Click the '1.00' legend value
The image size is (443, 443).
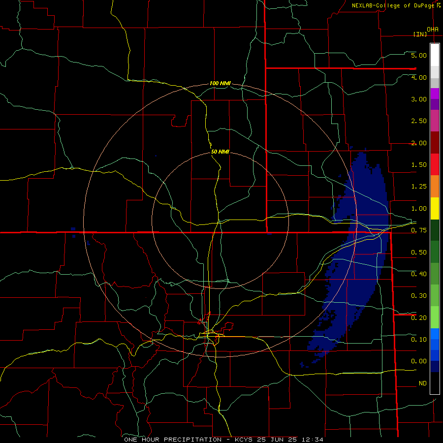pyautogui.click(x=419, y=209)
